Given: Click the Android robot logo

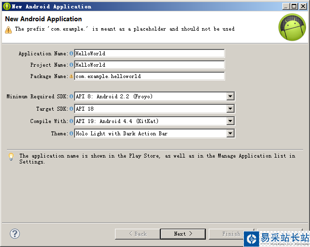Looking at the screenshot, I should (x=292, y=27).
